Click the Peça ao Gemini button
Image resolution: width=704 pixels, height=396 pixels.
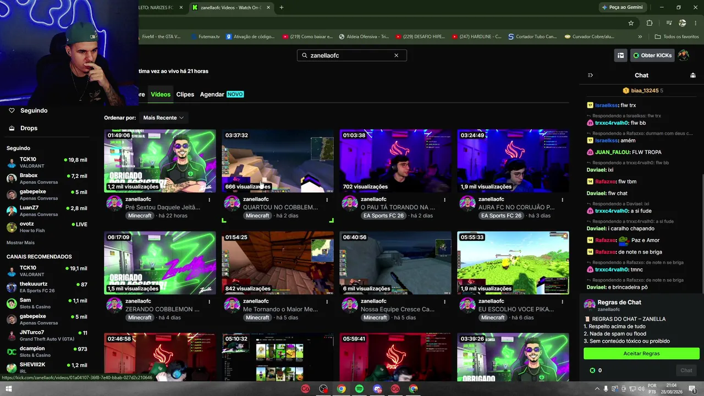pyautogui.click(x=622, y=7)
